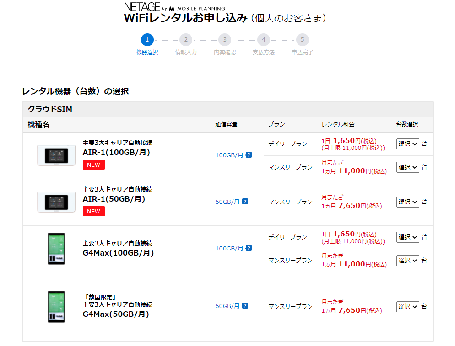This screenshot has height=346, width=455.
Task: Open quantity dropdown for G4Max 100GB daily plan
Action: (407, 237)
